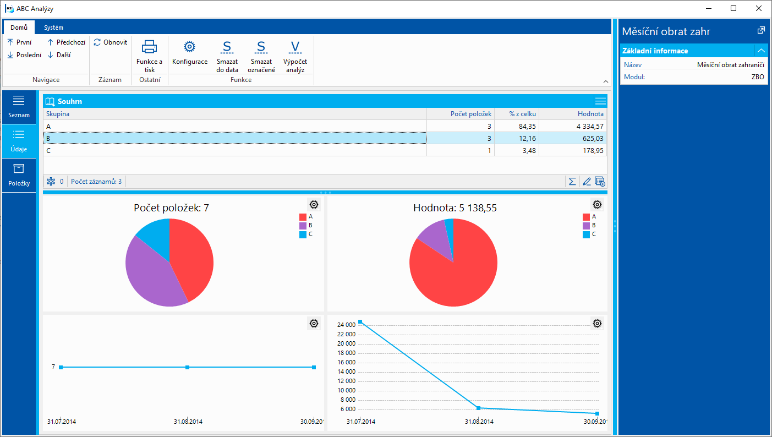The width and height of the screenshot is (772, 437).
Task: Open Funkce a tisk printer icon
Action: (149, 47)
